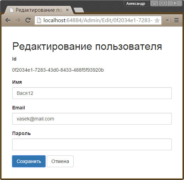184x180 pixels.
Task: Click the page icon in the address bar
Action: click(x=39, y=20)
